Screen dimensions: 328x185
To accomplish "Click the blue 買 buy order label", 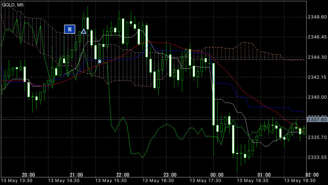I will tap(70, 29).
